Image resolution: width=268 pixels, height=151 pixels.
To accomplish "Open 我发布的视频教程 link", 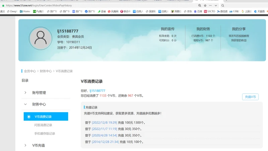I will click(x=239, y=36).
